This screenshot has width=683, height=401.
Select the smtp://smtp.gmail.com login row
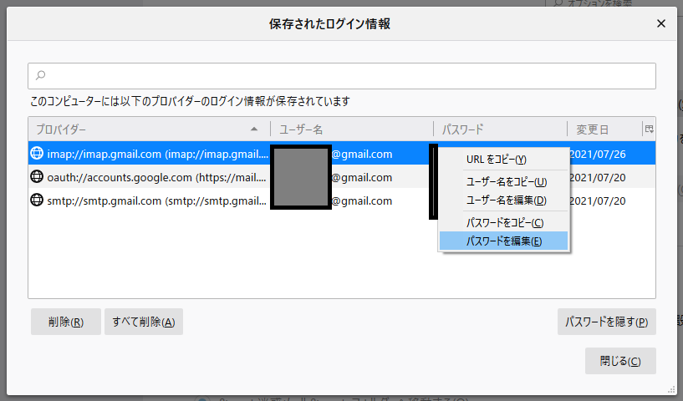click(x=342, y=200)
